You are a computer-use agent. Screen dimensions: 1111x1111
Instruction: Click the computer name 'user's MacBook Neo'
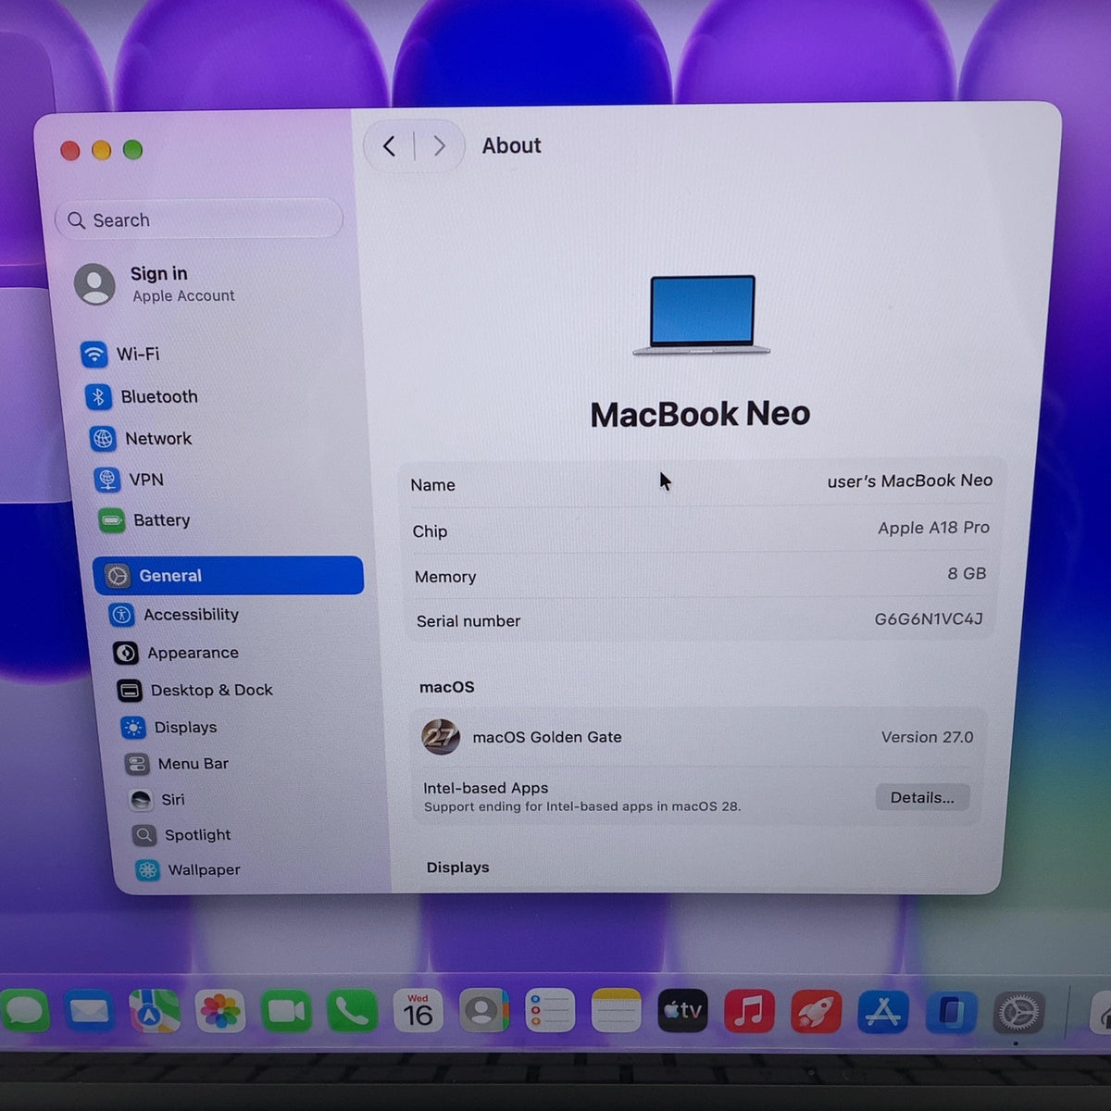click(x=910, y=481)
